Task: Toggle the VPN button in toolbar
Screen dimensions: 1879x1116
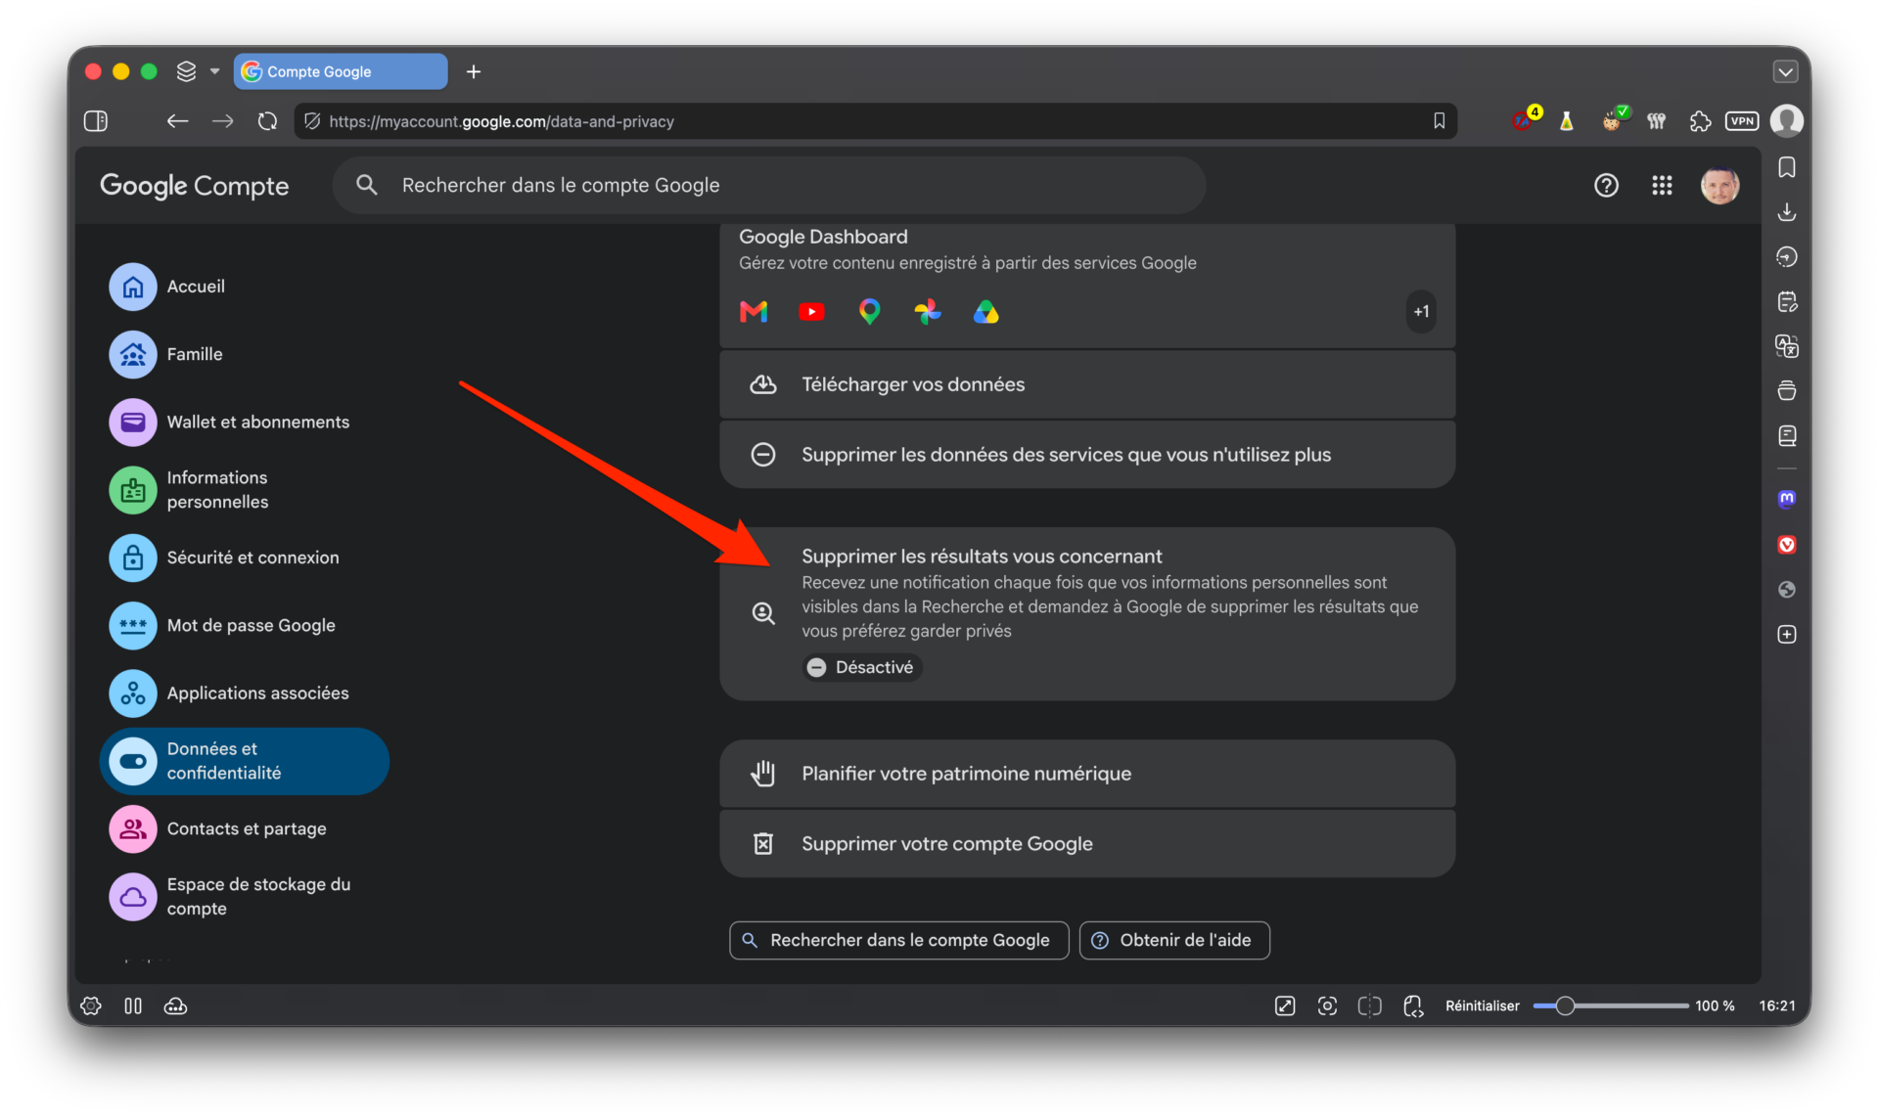Action: tap(1742, 121)
